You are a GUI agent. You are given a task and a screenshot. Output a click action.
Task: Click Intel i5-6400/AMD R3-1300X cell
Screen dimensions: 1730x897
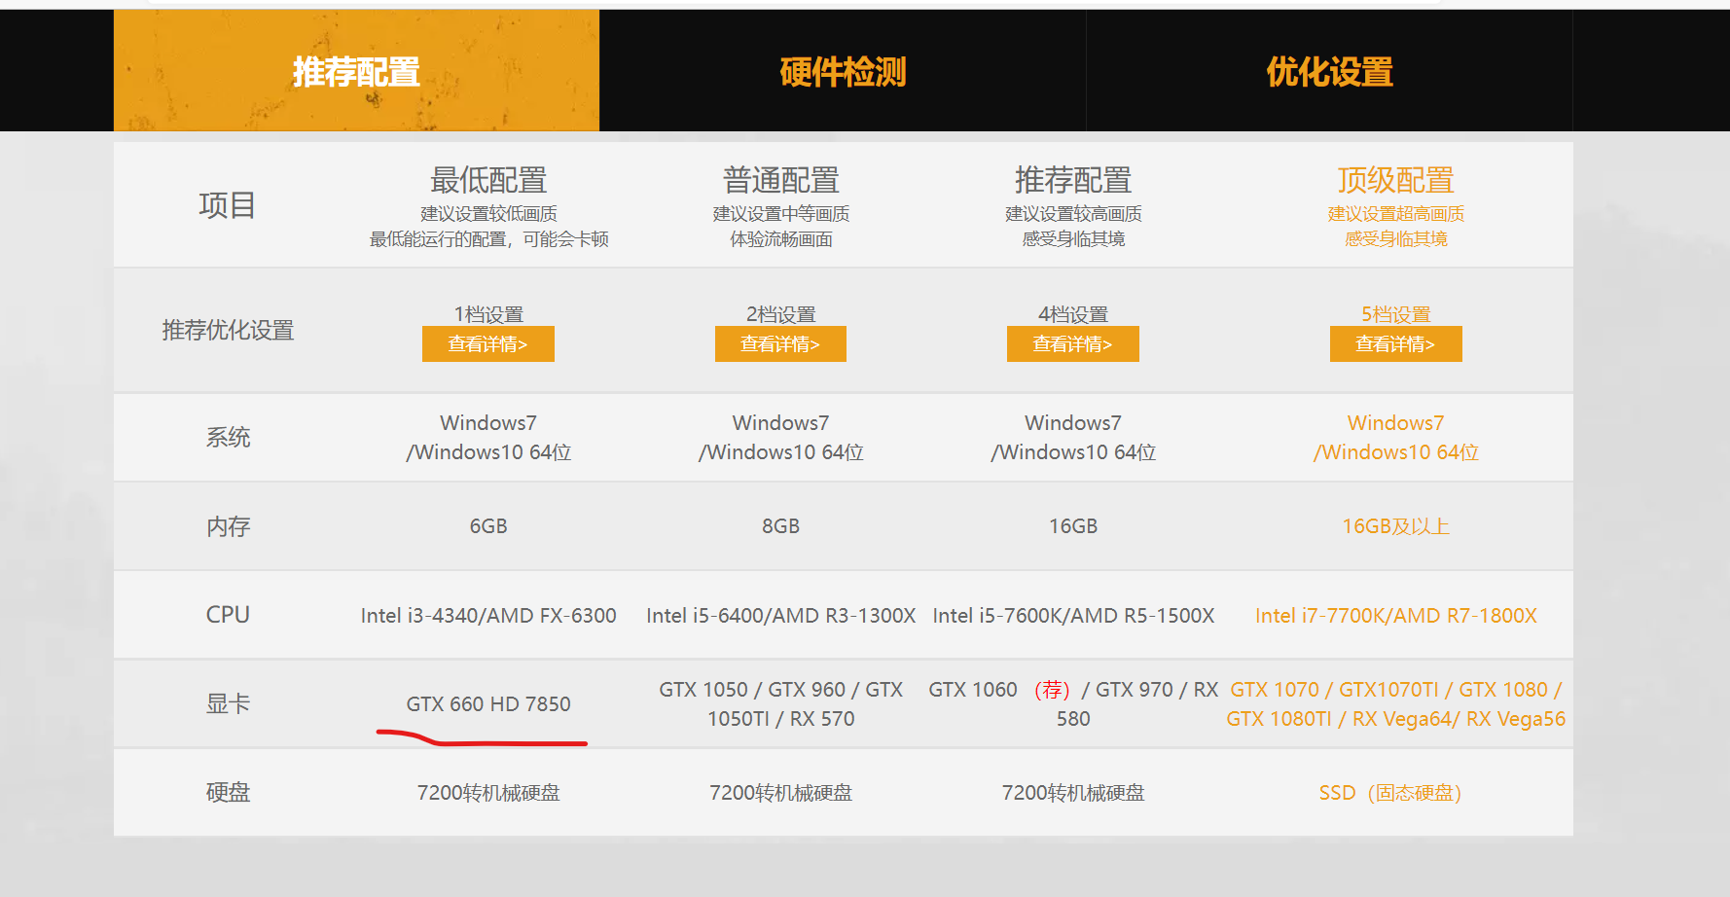(781, 616)
